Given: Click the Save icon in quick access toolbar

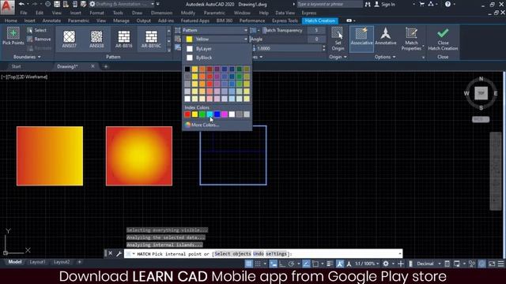Looking at the screenshot, I should point(57,4).
